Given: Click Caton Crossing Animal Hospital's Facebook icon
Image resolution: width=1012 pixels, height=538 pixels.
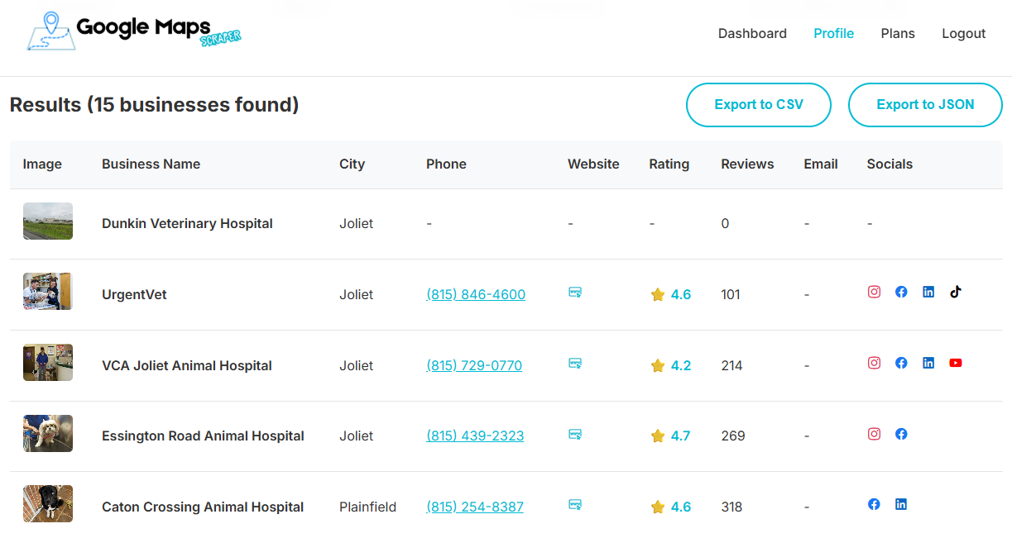Looking at the screenshot, I should pos(874,504).
